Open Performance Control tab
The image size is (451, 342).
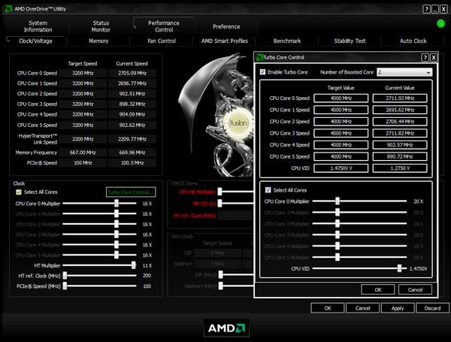[164, 26]
